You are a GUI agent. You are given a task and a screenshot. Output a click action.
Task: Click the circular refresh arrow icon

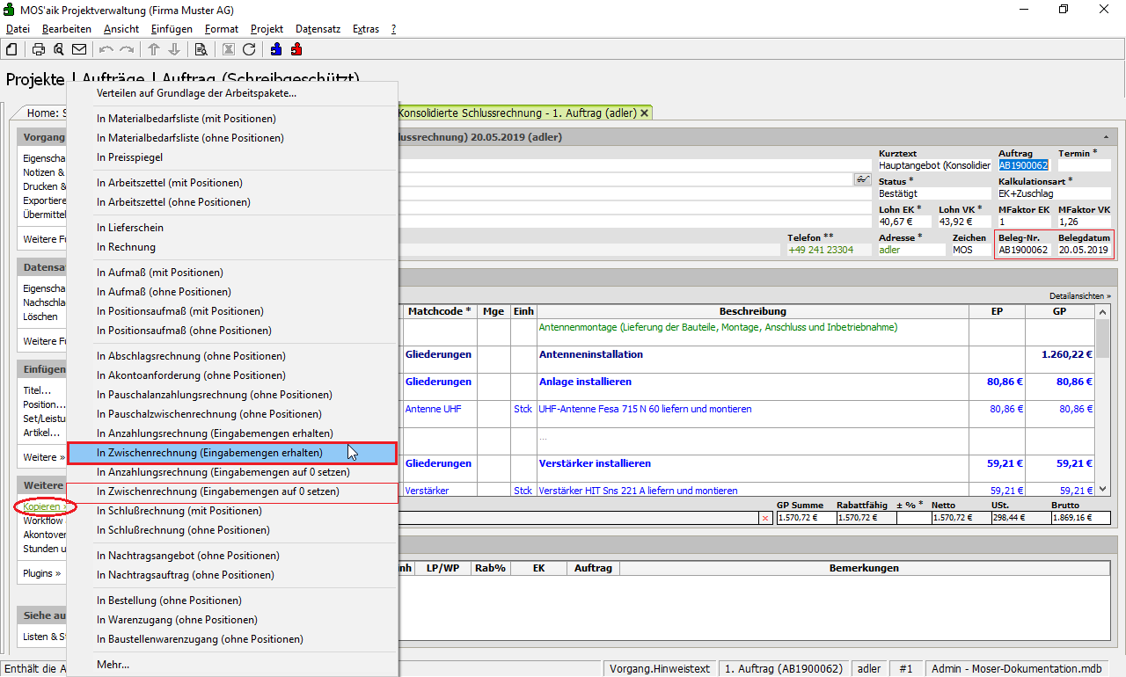point(249,49)
